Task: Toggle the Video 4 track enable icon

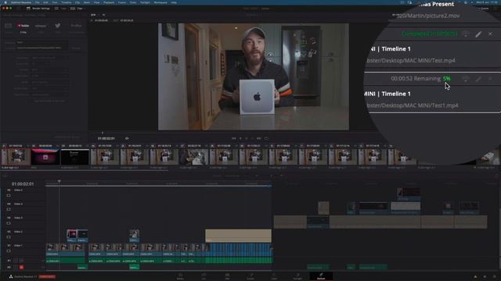Action: [9, 209]
